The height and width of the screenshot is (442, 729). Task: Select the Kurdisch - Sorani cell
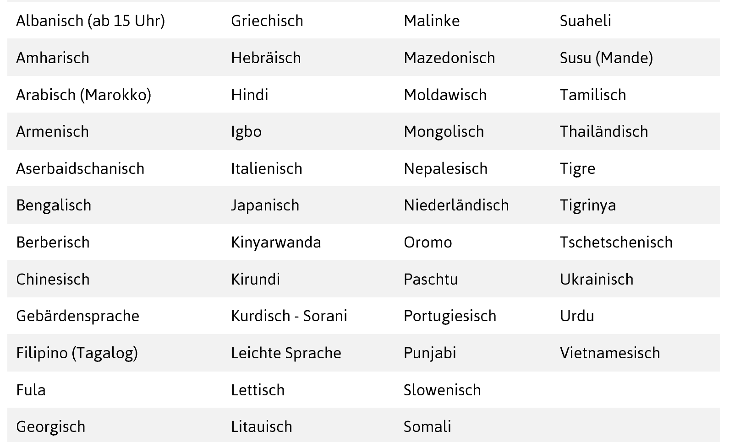tap(289, 316)
